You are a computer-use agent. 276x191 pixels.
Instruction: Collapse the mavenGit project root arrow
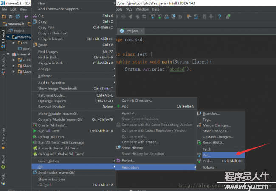tap(8, 37)
